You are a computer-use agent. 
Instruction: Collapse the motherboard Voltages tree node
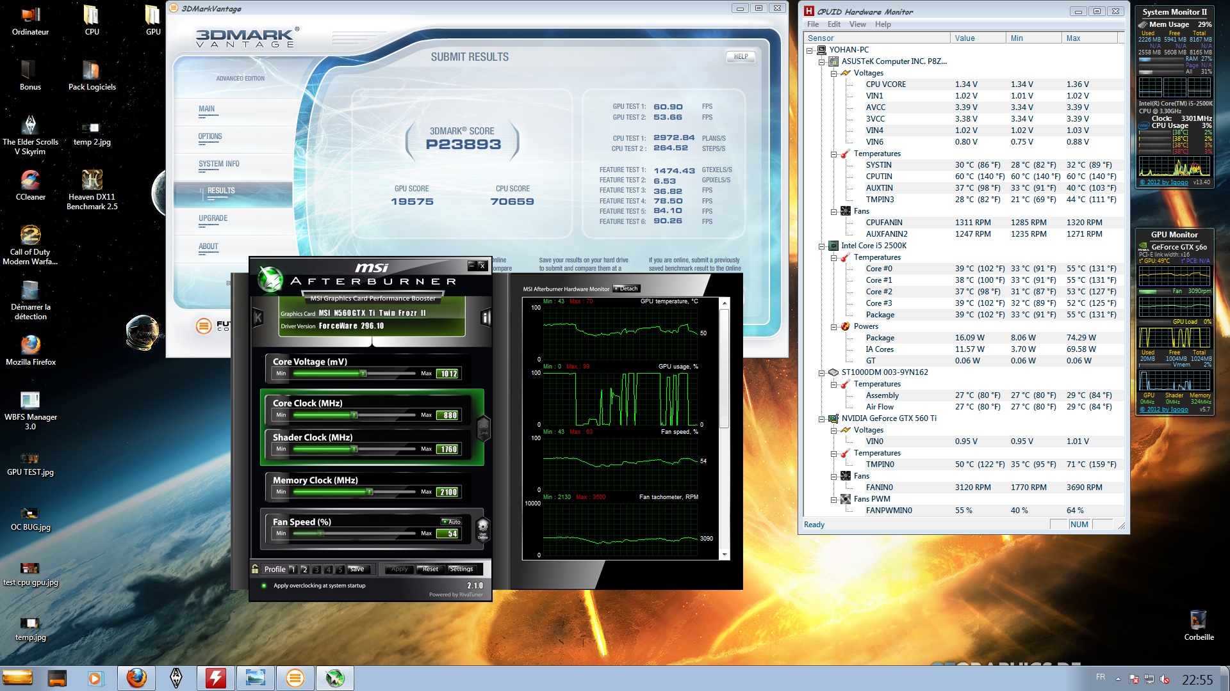coord(833,74)
